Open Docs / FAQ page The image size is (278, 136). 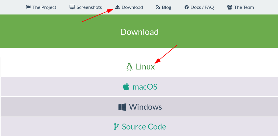click(199, 7)
